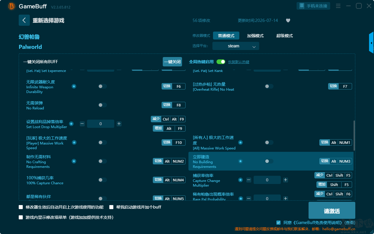Toggle All Massive Work Speed switch
This screenshot has width=374, height=234.
point(269,142)
